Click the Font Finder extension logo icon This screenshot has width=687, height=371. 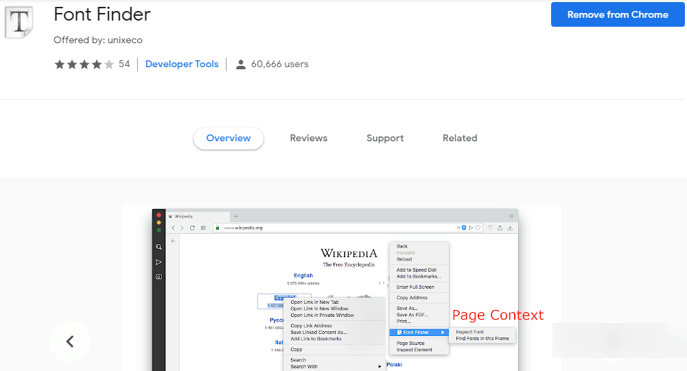[x=19, y=21]
